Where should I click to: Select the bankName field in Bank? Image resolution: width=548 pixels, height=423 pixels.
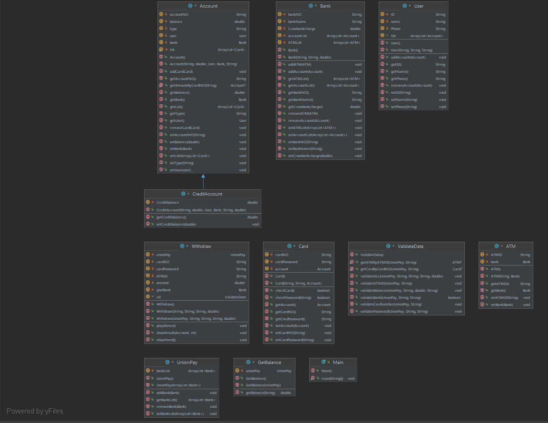coord(320,22)
